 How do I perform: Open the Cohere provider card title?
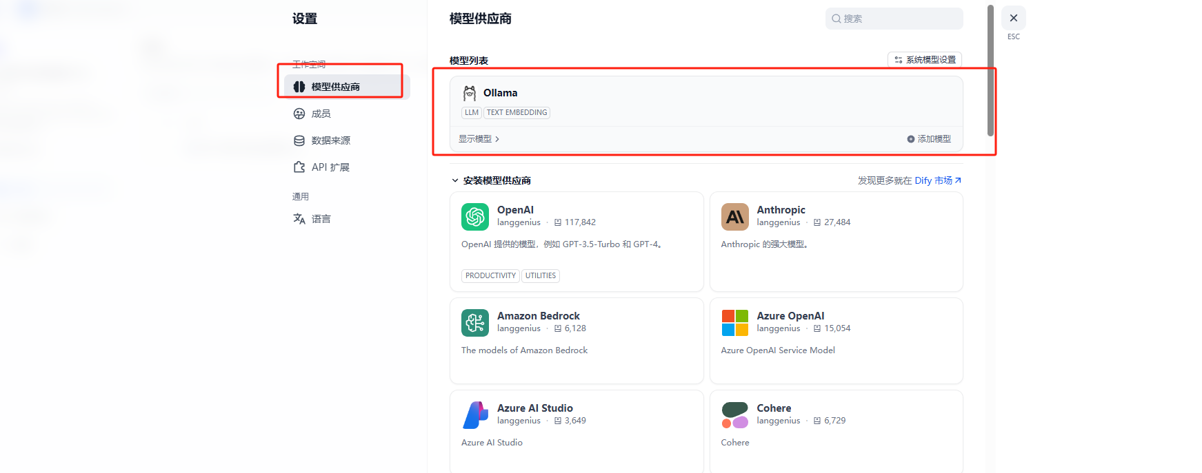(x=774, y=408)
